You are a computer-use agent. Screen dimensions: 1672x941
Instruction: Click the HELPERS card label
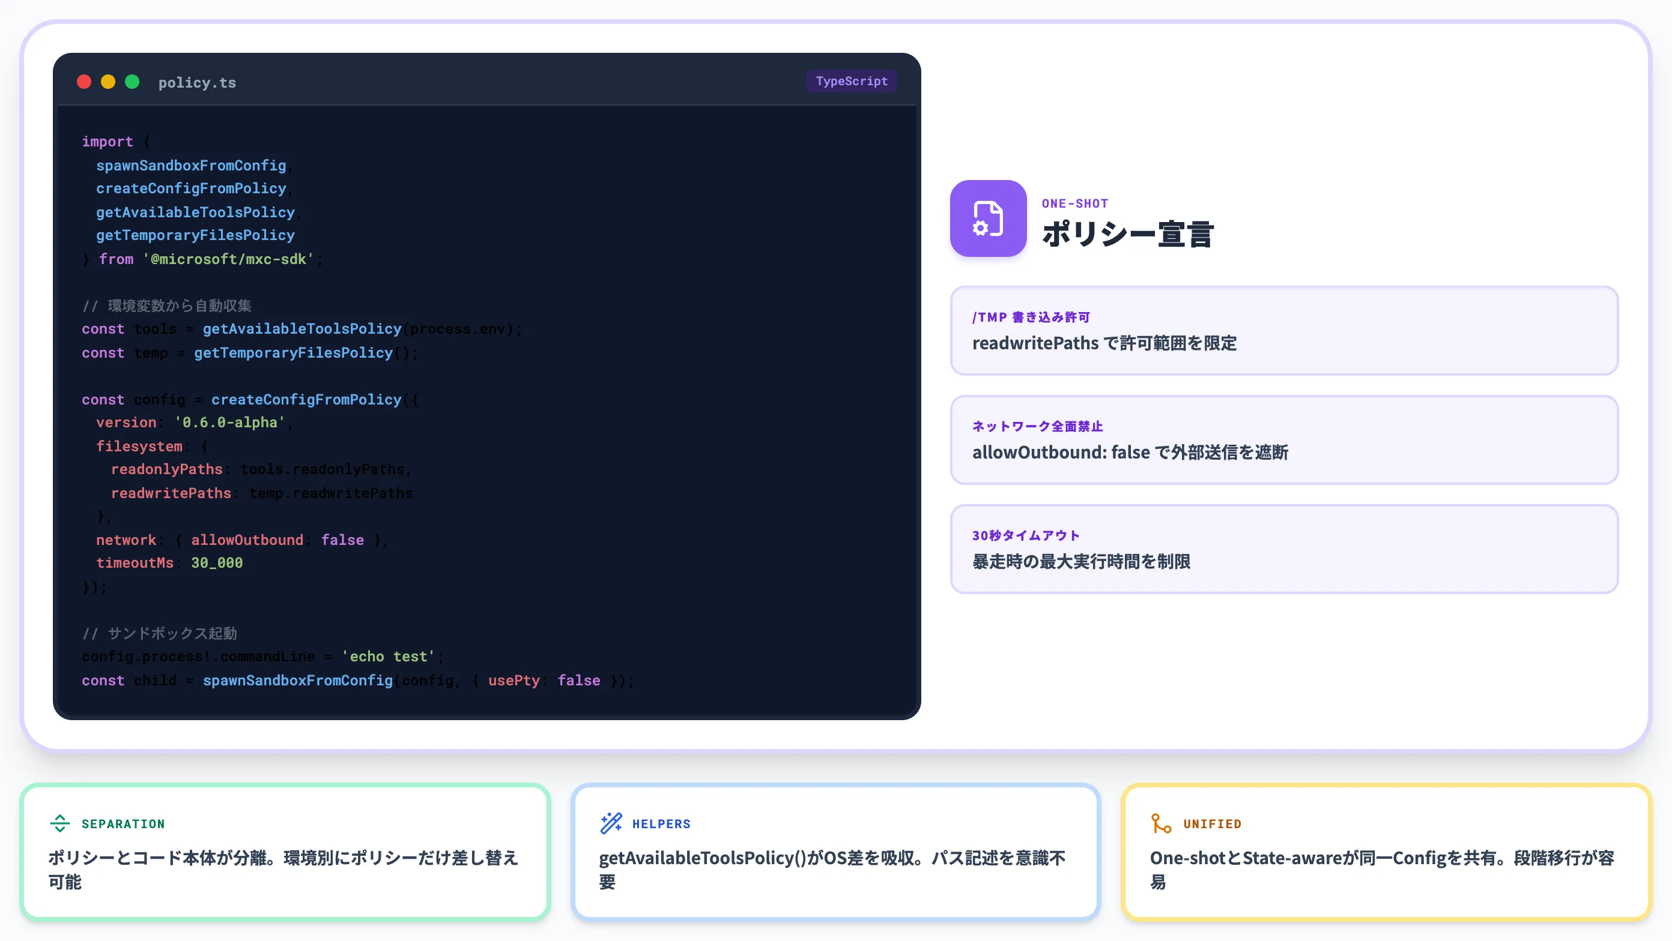click(661, 823)
